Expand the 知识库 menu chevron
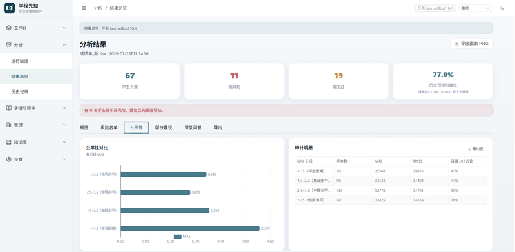This screenshot has width=515, height=252. click(x=64, y=142)
